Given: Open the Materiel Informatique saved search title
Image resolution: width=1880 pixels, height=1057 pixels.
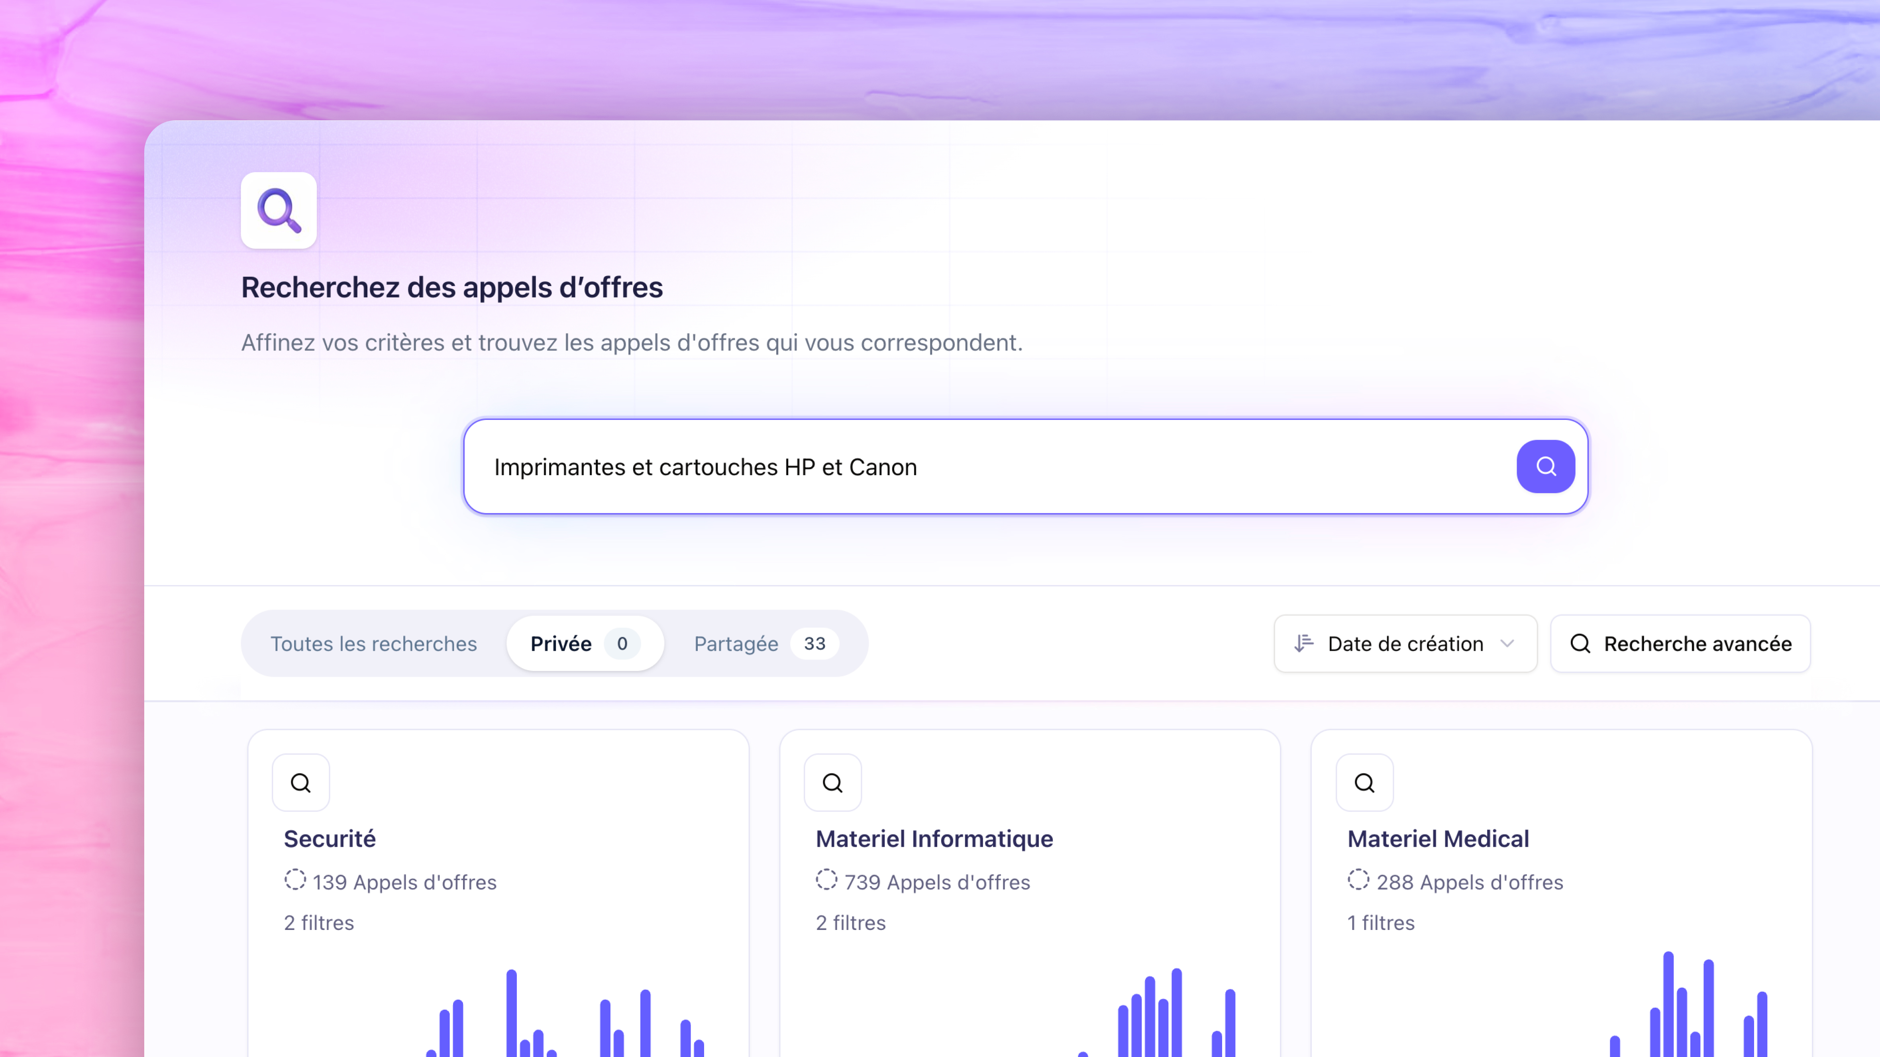Looking at the screenshot, I should 934,839.
